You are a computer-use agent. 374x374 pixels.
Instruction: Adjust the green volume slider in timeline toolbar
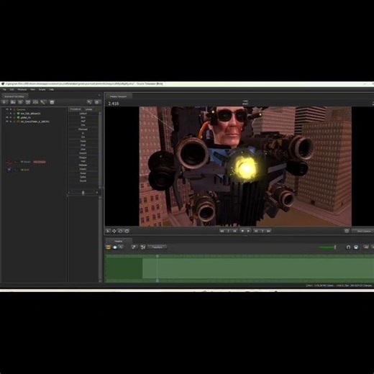click(328, 247)
